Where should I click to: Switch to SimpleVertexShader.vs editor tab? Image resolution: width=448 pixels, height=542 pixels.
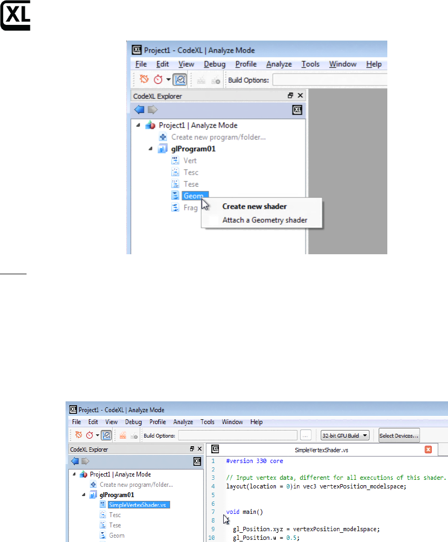321,450
